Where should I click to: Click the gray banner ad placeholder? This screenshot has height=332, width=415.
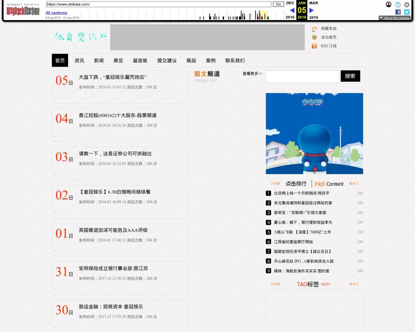tap(207, 37)
